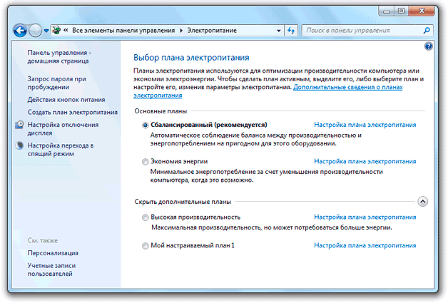Select the «Мой настраиваемый план 1» radio button
Image resolution: width=448 pixels, height=303 pixels.
pyautogui.click(x=145, y=245)
